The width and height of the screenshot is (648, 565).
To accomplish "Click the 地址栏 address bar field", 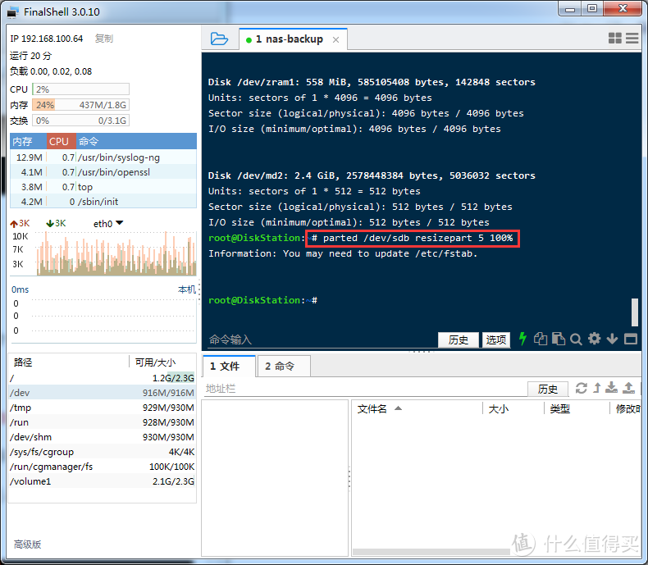I will click(x=365, y=389).
